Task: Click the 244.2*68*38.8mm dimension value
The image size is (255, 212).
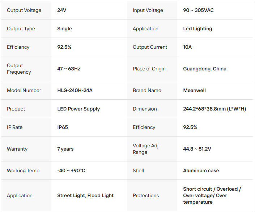Action: (x=214, y=109)
